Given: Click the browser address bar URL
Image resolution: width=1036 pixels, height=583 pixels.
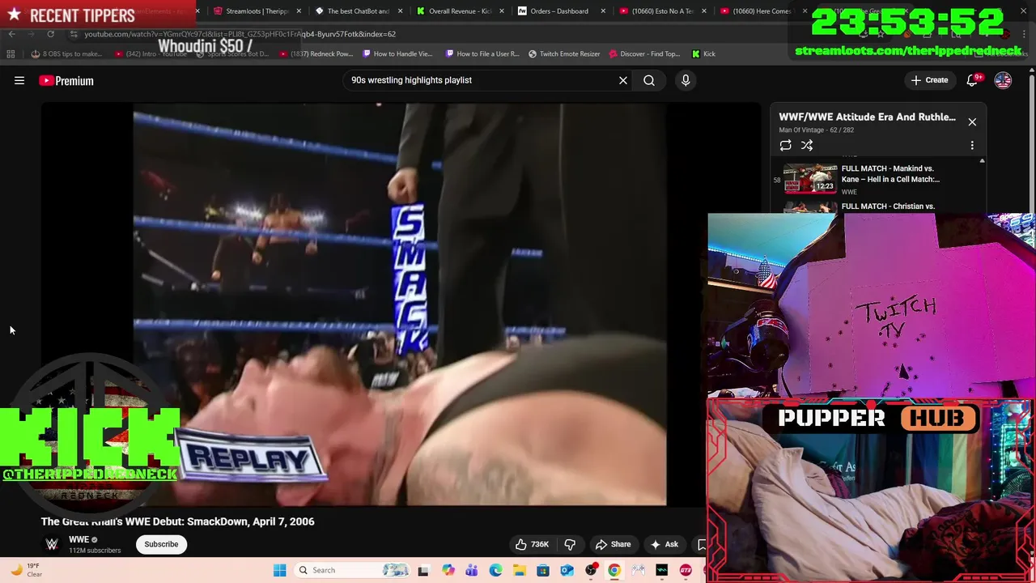Looking at the screenshot, I should point(240,34).
